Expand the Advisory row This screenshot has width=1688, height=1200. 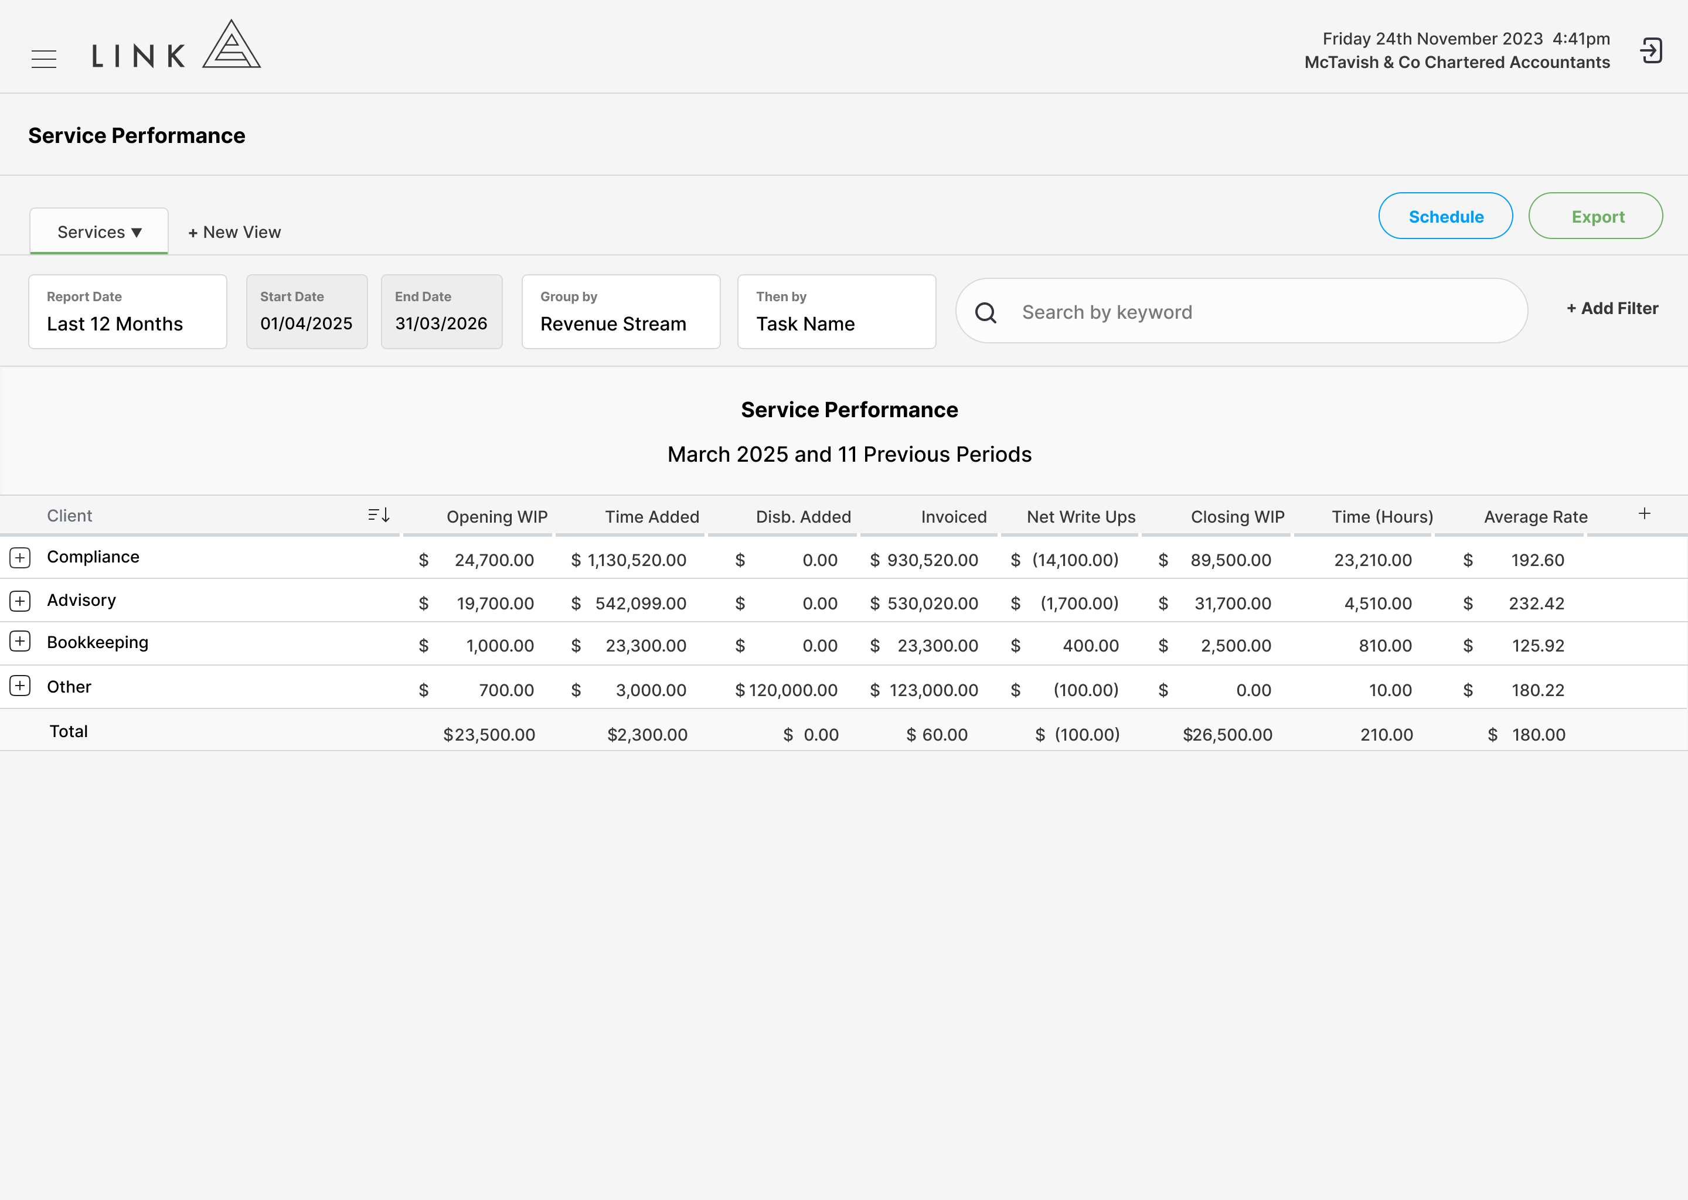click(x=20, y=601)
